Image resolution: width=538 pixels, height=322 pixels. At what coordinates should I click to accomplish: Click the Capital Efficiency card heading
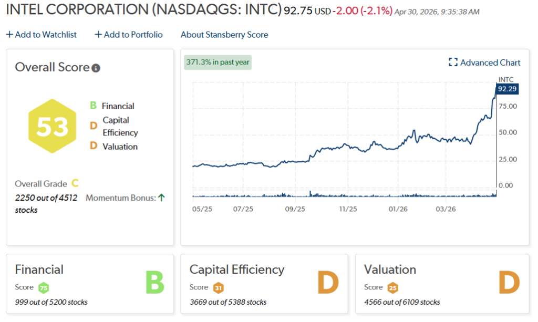coord(237,269)
